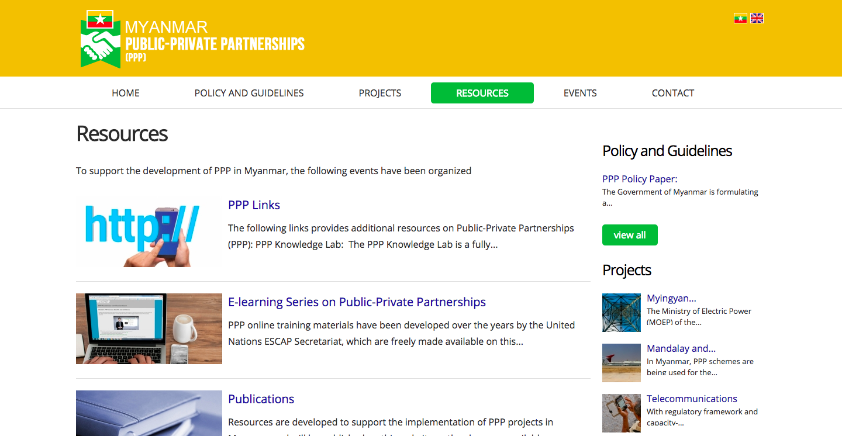Open the Myingyan project link

671,298
